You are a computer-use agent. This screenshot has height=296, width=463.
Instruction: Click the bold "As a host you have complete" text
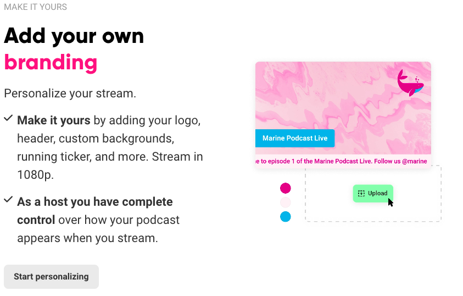point(95,202)
